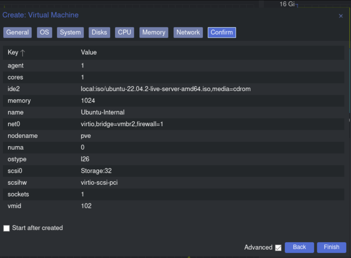Viewport: 351px width, 258px height.
Task: Select the Disks tab
Action: pyautogui.click(x=99, y=32)
